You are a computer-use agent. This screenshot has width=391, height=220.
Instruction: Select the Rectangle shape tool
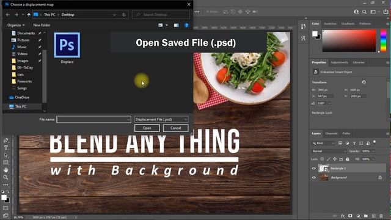click(x=5, y=163)
